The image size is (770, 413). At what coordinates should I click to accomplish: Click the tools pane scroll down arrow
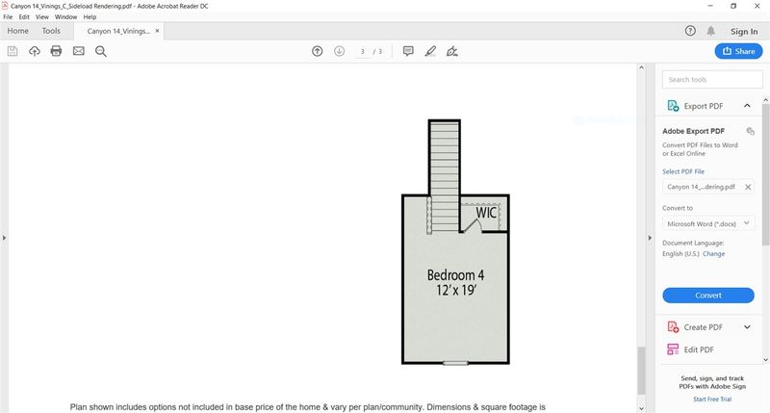pos(765,360)
